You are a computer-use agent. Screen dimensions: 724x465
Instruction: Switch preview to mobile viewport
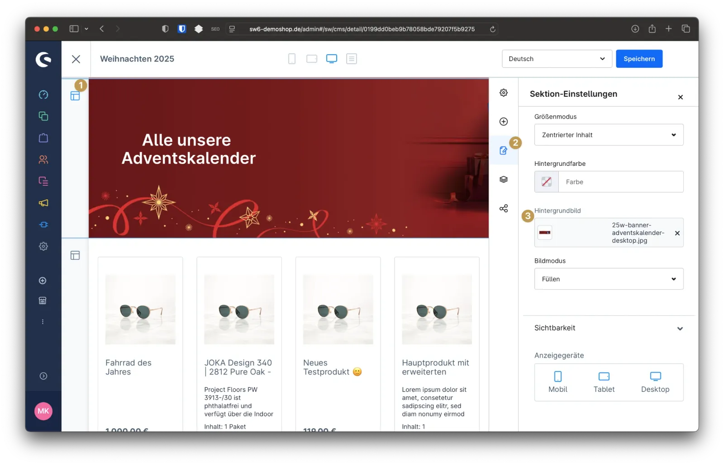tap(291, 59)
